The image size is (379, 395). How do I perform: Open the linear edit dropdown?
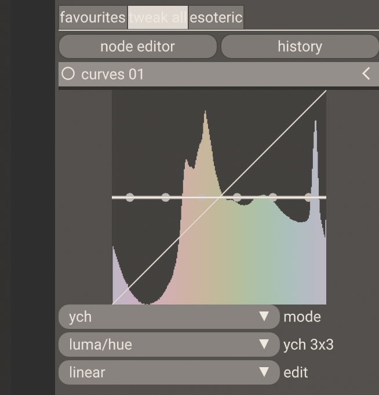[169, 372]
